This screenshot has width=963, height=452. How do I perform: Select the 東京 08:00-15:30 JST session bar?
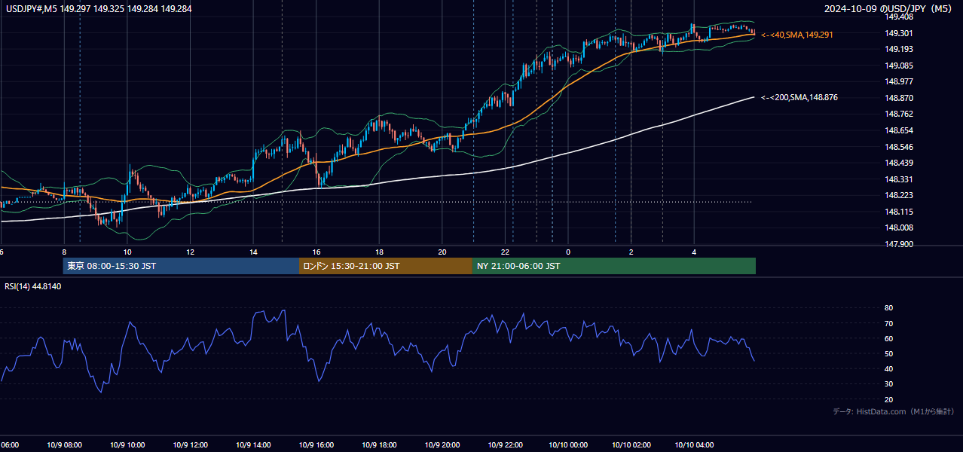[181, 266]
